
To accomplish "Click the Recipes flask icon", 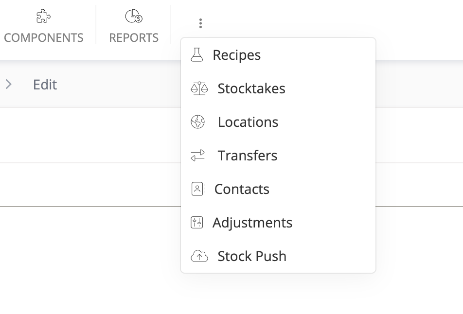I will (196, 55).
